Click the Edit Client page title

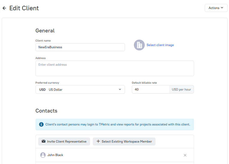[24, 8]
